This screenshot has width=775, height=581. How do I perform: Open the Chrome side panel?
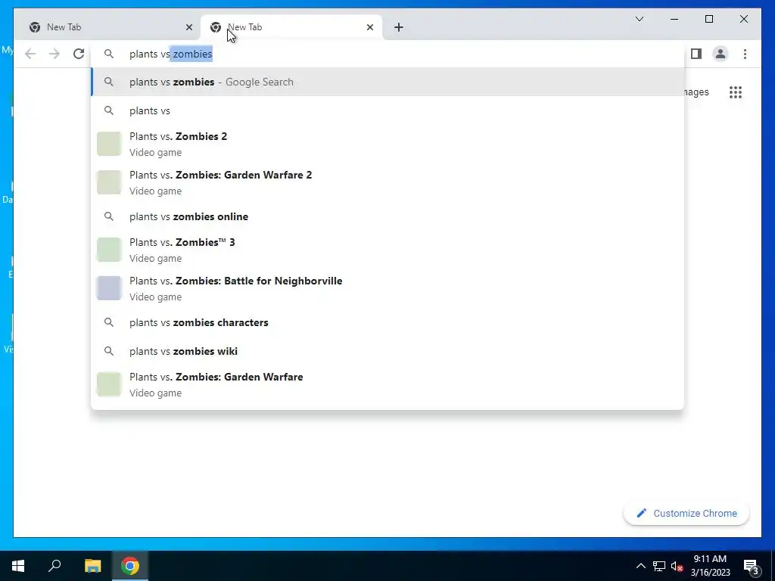pos(696,54)
